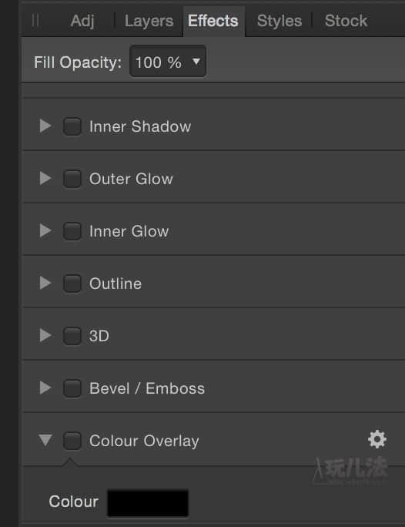
Task: Open the Colour Overlay gear settings
Action: pos(377,439)
